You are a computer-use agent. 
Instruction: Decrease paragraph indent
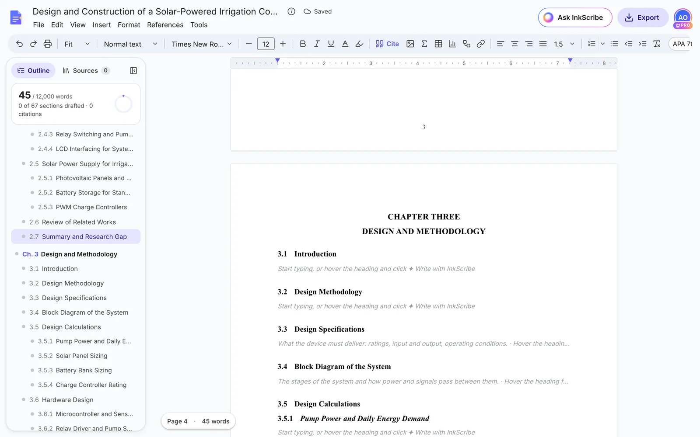click(628, 44)
